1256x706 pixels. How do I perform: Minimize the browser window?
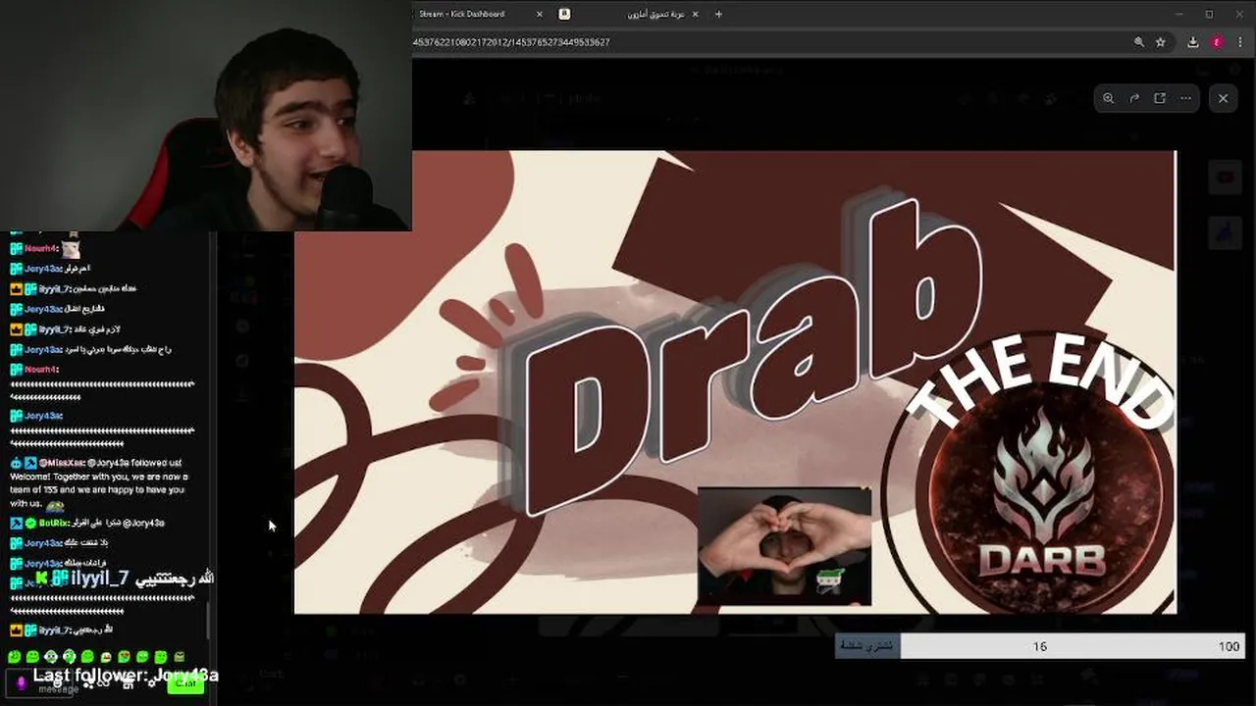pyautogui.click(x=1179, y=14)
